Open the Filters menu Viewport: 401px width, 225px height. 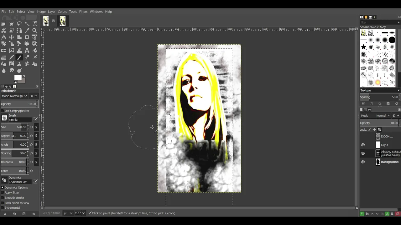[x=83, y=12]
